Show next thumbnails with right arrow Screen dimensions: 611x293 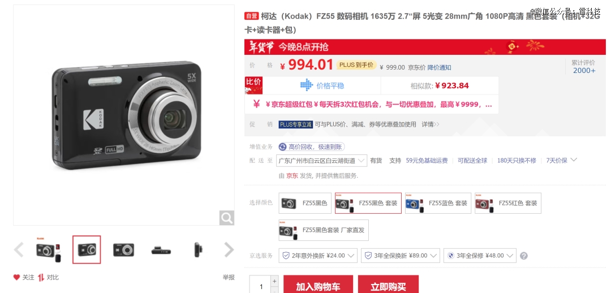pos(229,250)
